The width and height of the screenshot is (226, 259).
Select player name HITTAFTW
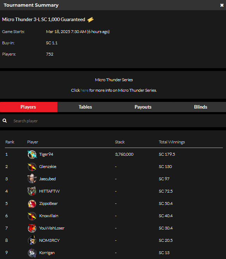[x=49, y=191]
